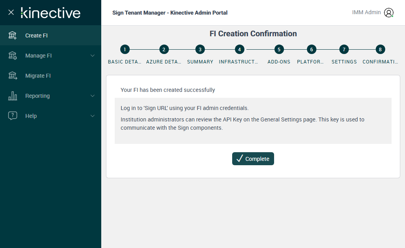
Task: Go to step 5 Add-Ons circle
Action: pos(279,49)
